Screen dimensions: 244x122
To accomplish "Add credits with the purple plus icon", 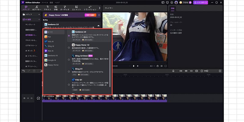I will (190, 2).
